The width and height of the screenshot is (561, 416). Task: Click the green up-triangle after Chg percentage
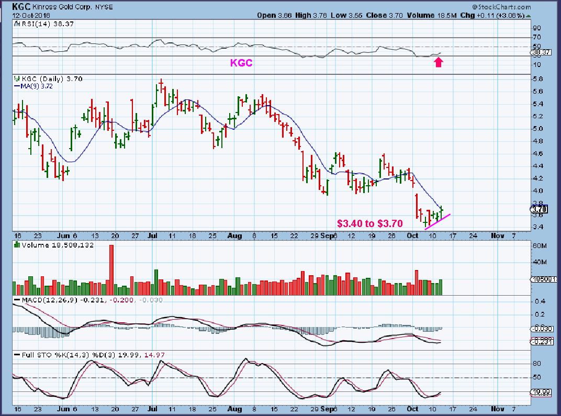[529, 16]
